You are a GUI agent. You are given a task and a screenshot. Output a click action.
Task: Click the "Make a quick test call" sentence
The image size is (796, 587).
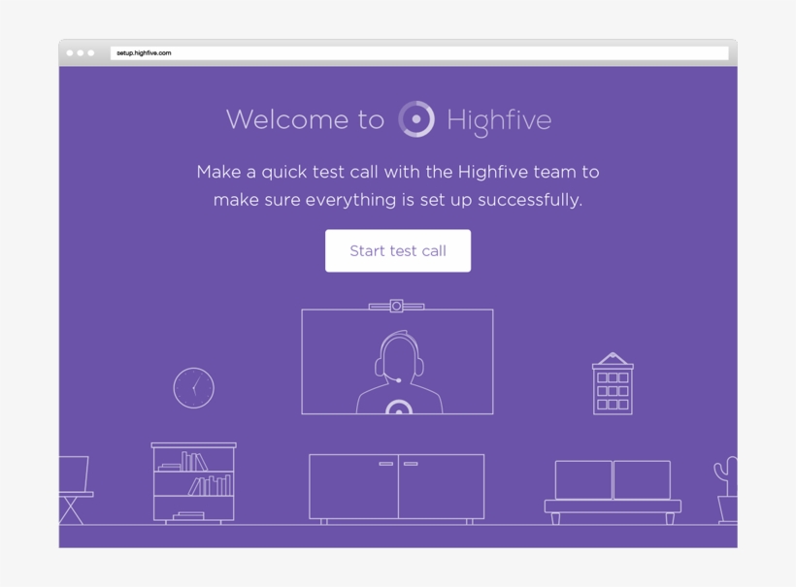(398, 185)
